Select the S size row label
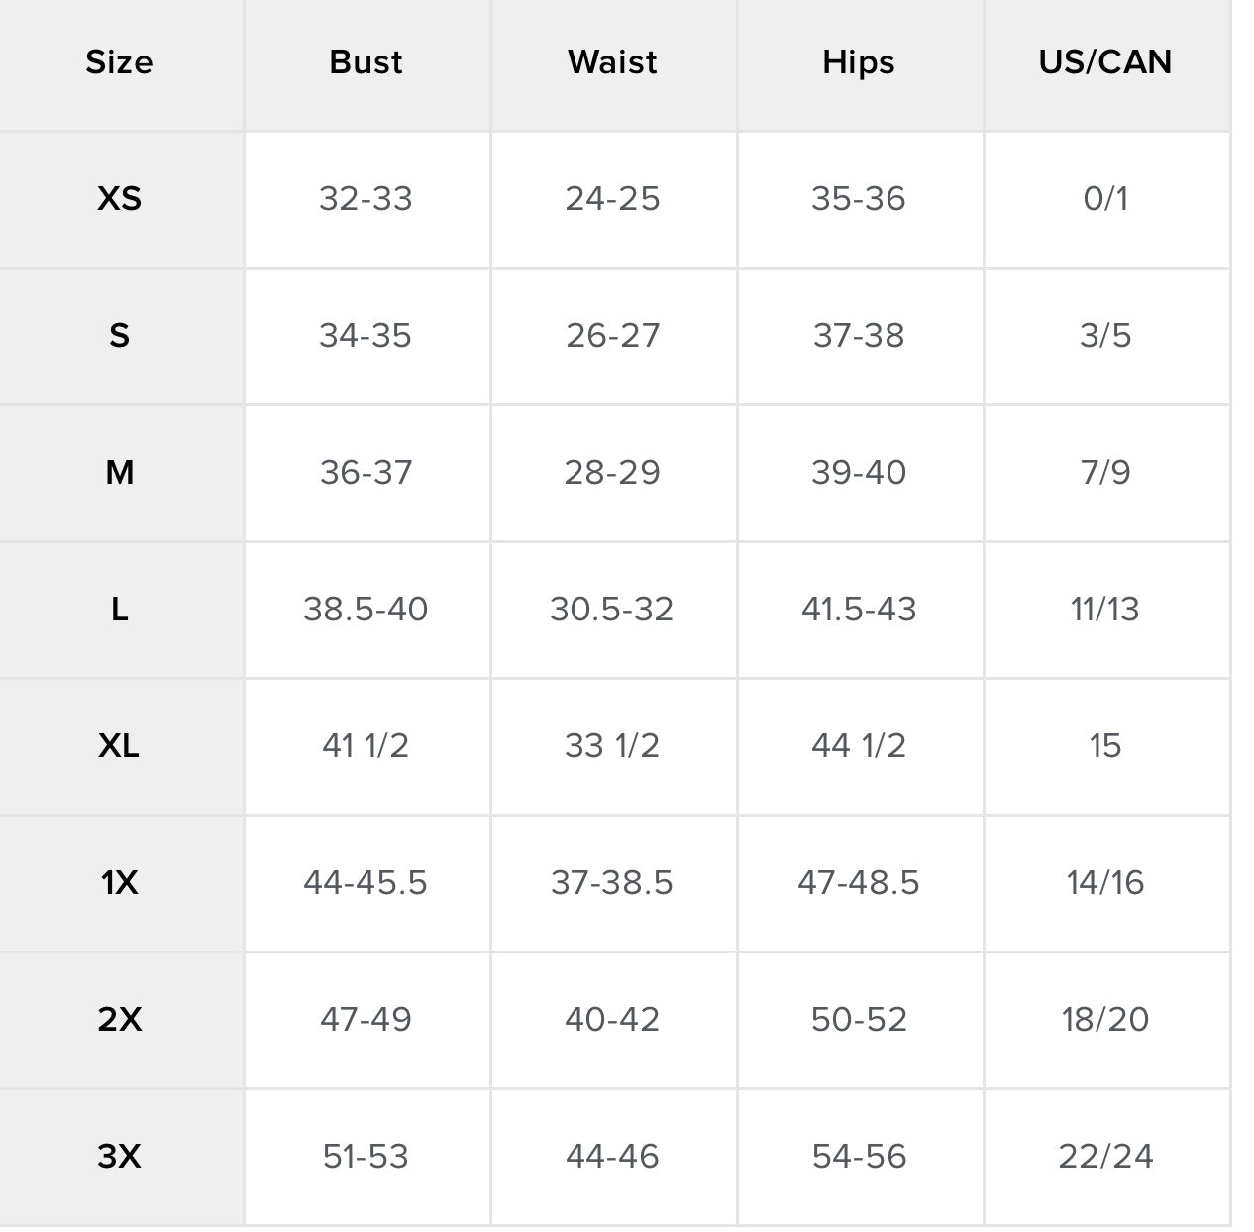 tap(119, 336)
